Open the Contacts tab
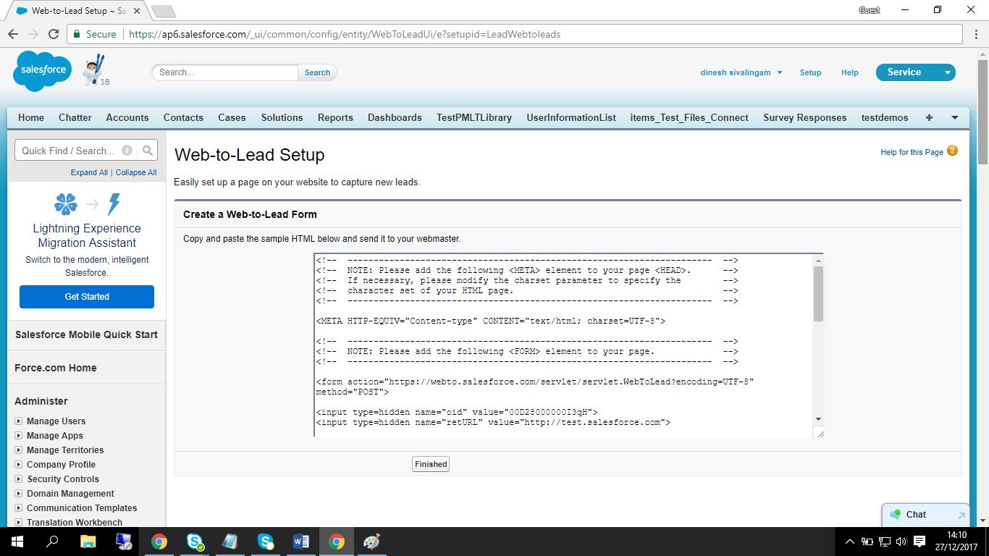The width and height of the screenshot is (989, 556). 183,117
